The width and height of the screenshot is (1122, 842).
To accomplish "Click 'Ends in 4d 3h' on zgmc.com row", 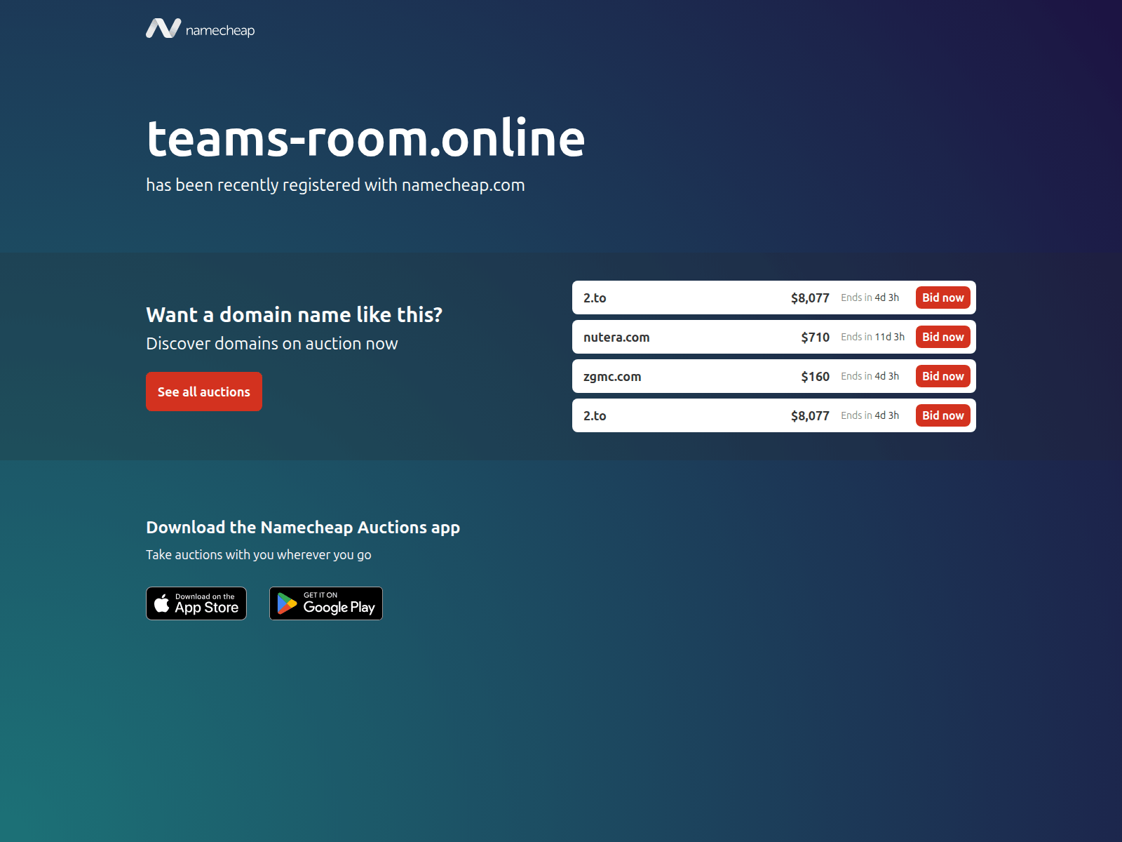I will point(870,376).
